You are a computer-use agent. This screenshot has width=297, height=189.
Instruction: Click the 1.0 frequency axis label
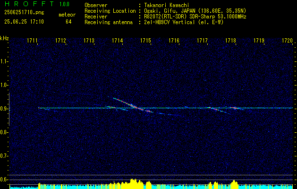(x=4, y=85)
